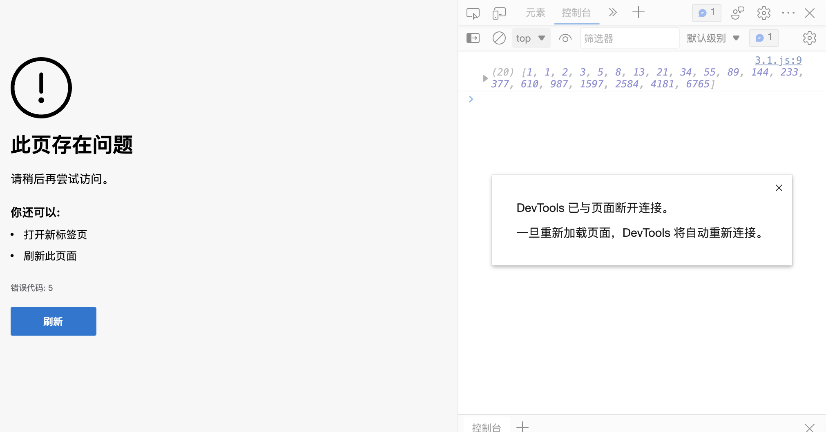Open the DevTools three-dot customize menu
This screenshot has height=432, width=826.
point(788,13)
